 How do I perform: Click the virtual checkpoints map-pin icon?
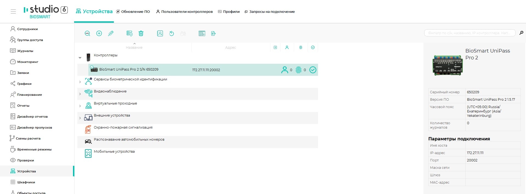pos(88,105)
